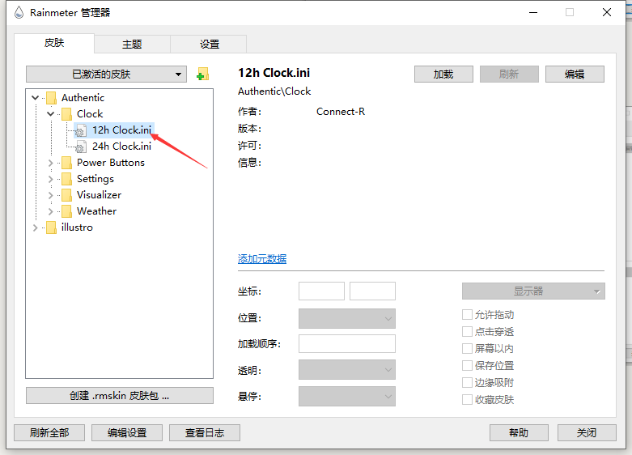This screenshot has height=455, width=632.
Task: Select the Settings tree row
Action: (95, 179)
